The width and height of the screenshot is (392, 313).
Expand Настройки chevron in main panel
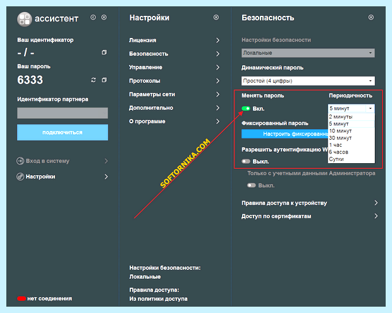pos(106,176)
